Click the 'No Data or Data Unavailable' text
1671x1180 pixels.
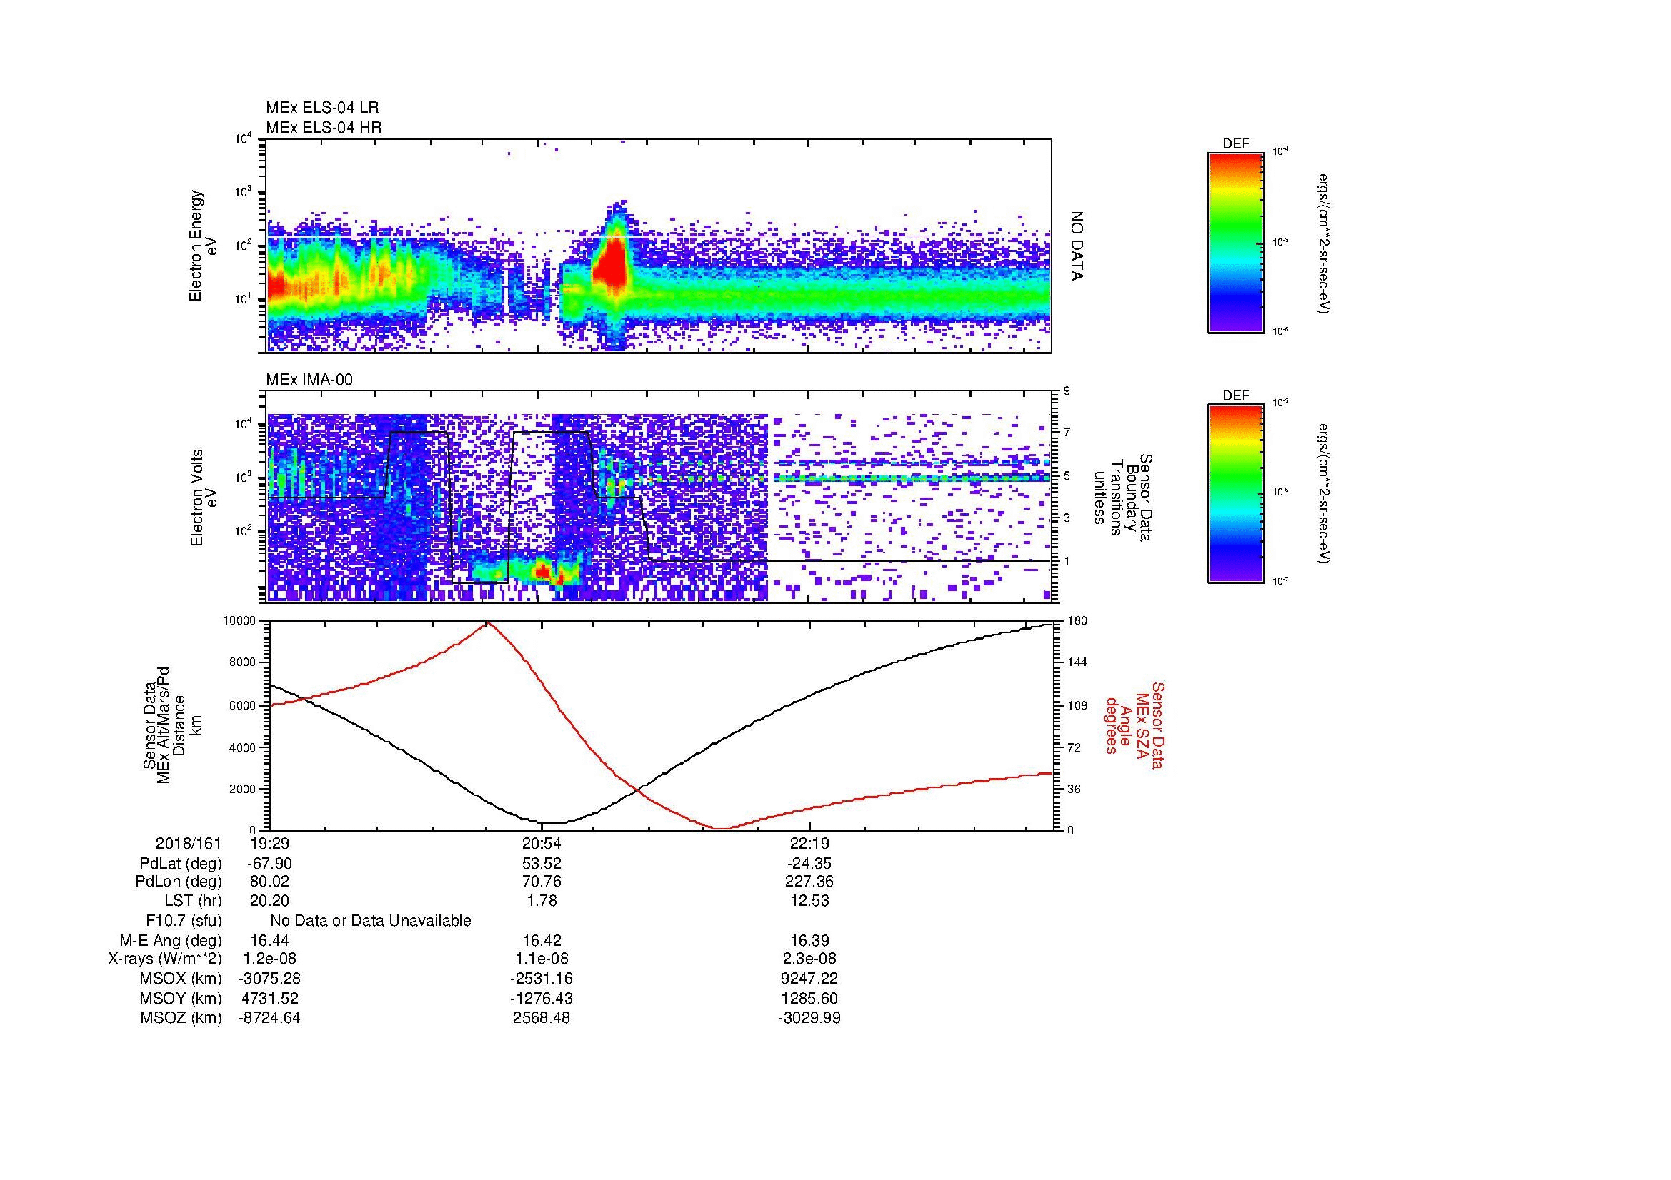pos(371,921)
